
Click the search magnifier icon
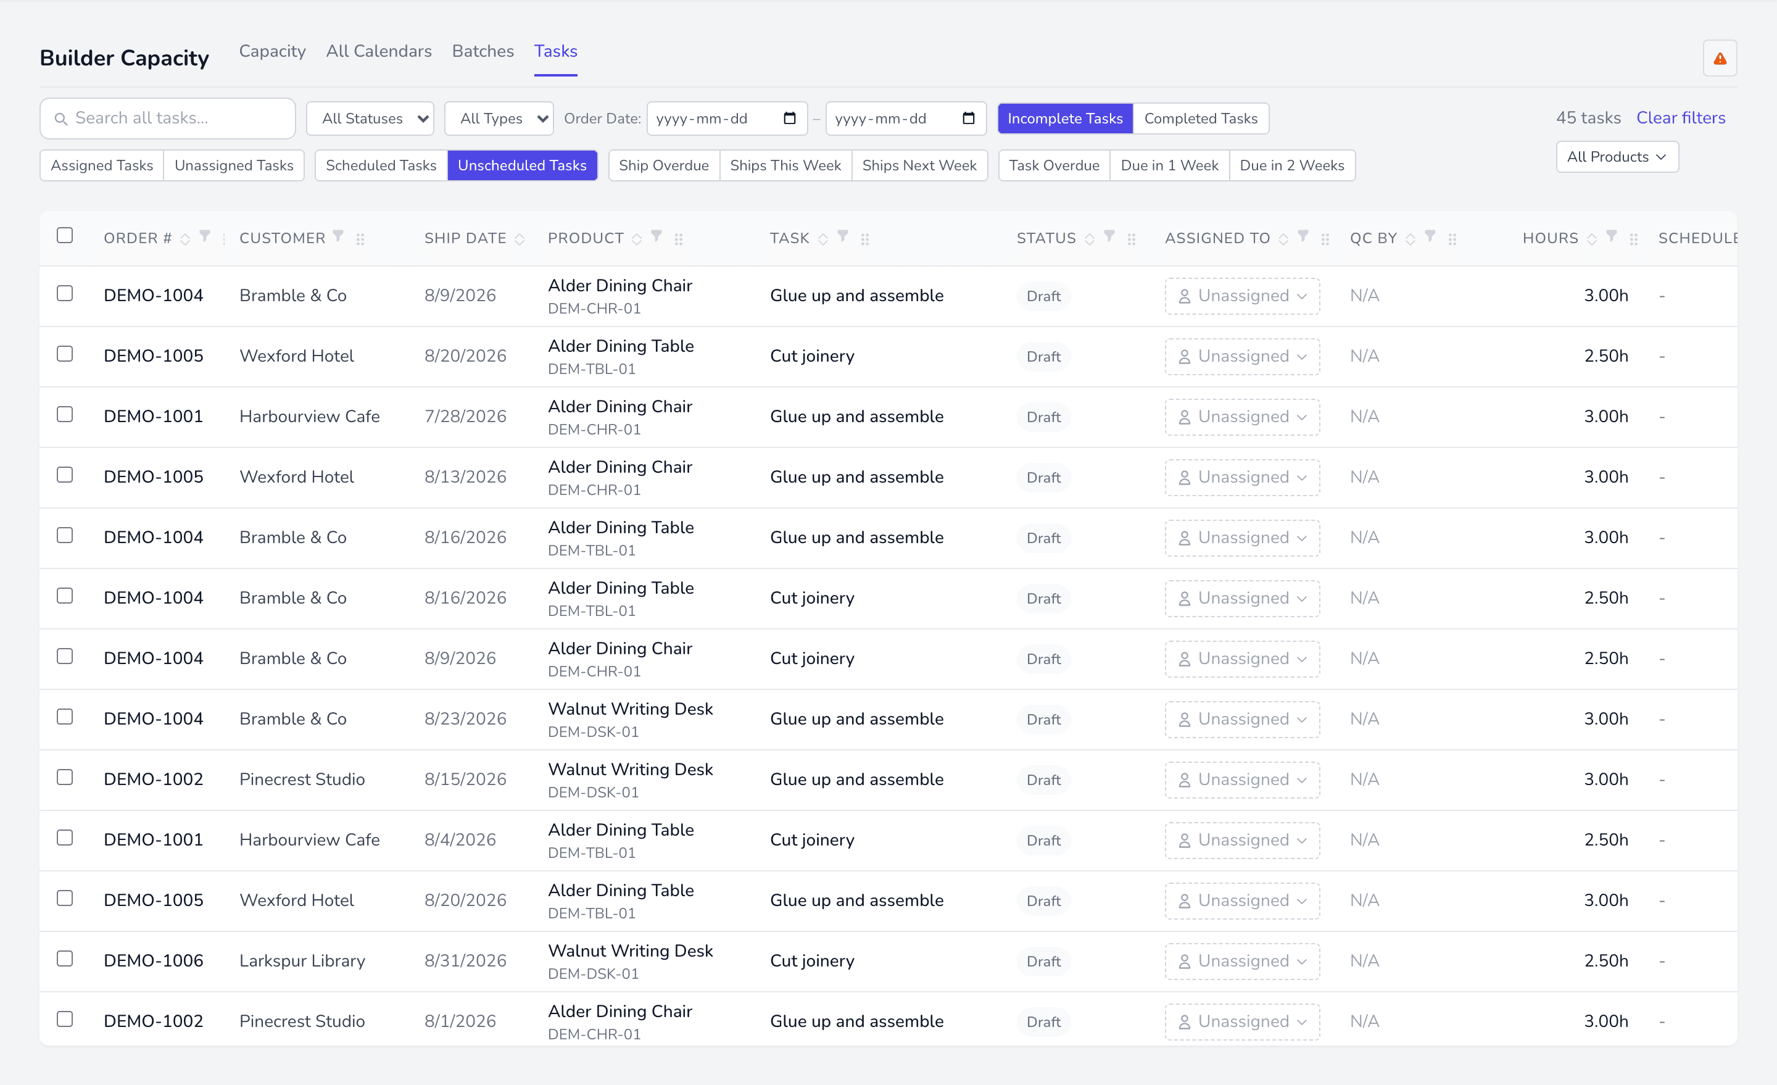60,118
